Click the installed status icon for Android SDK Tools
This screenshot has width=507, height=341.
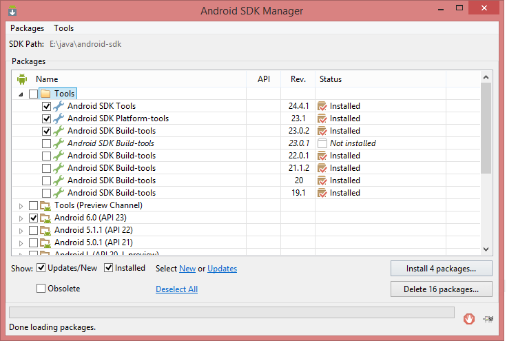322,106
